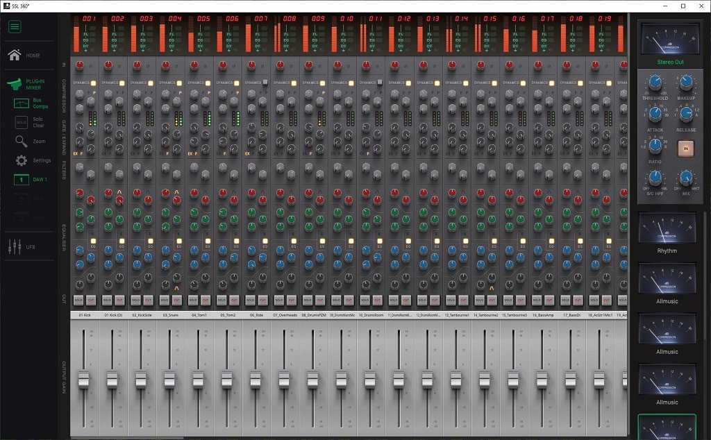Cut the 06_Ride channel
The height and width of the screenshot is (440, 711).
(262, 300)
